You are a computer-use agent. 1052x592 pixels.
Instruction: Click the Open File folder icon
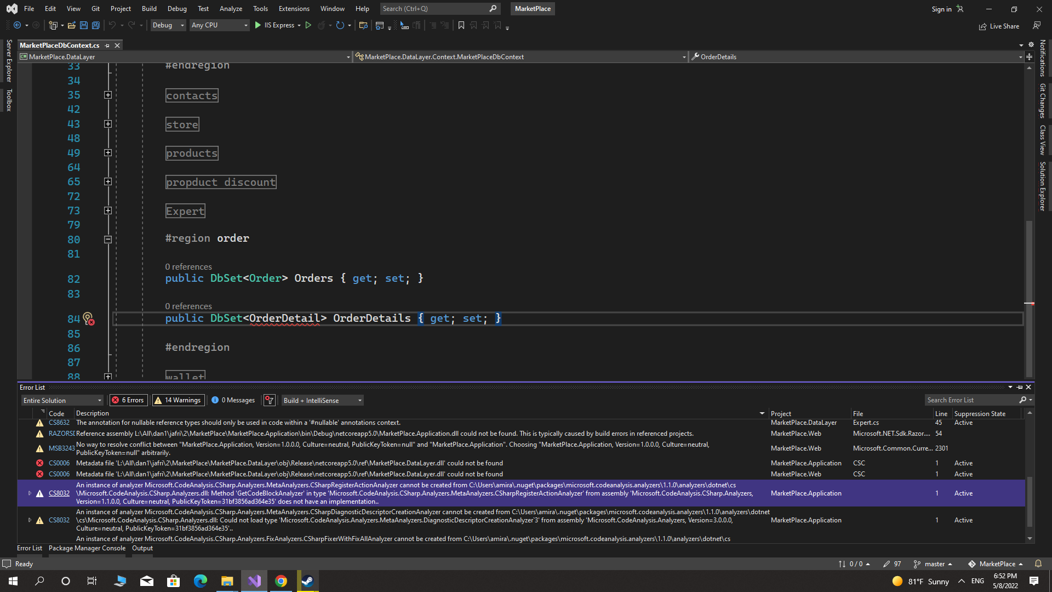(x=71, y=25)
